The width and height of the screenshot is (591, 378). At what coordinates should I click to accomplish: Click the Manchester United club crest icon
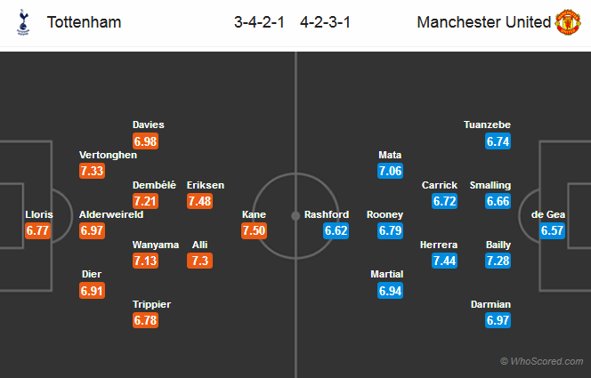click(x=568, y=22)
